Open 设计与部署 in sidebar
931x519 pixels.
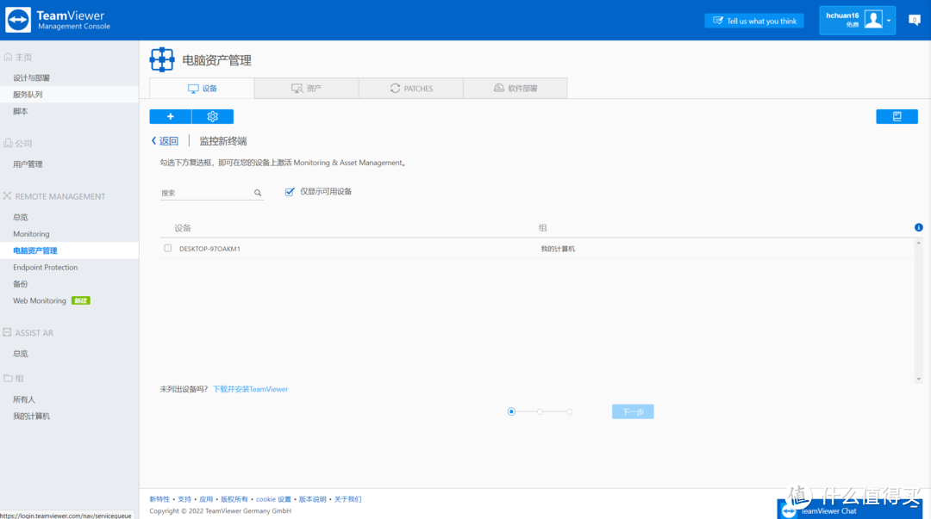(x=32, y=77)
